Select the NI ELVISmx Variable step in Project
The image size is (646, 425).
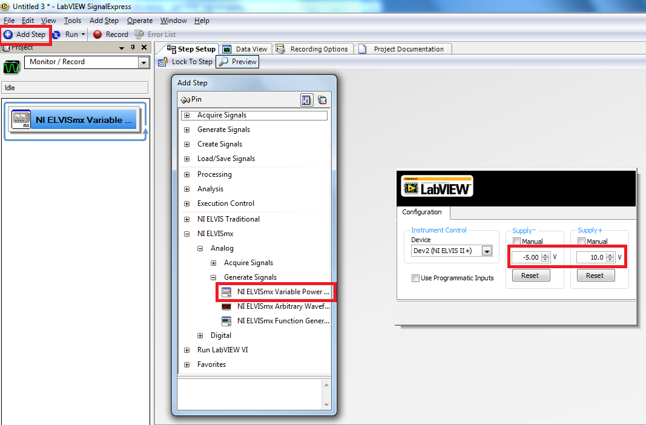pos(74,120)
